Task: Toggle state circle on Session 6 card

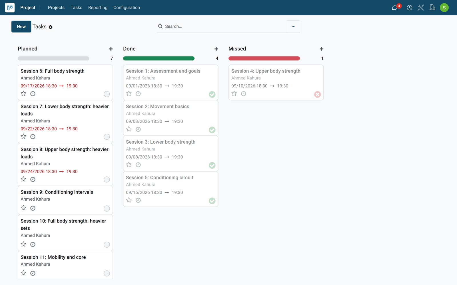Action: tap(107, 94)
